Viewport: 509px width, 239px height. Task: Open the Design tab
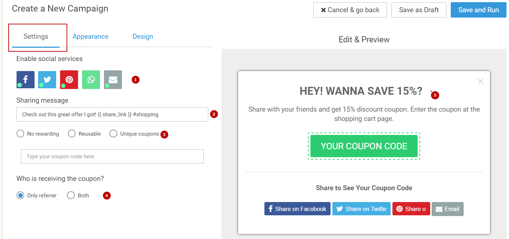click(143, 36)
